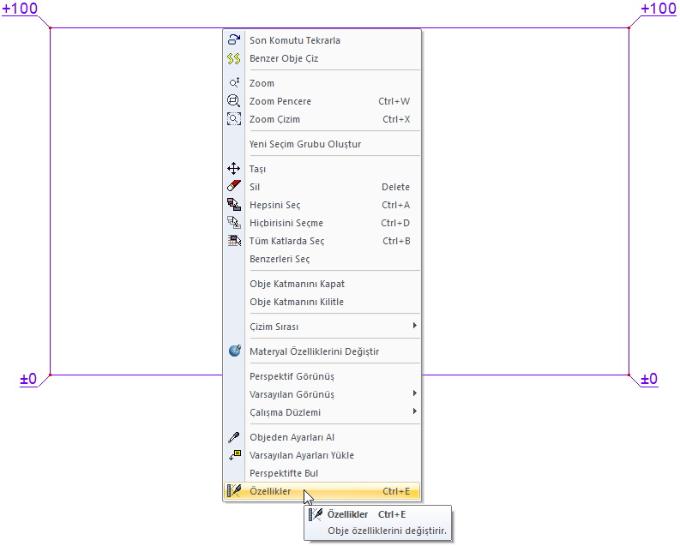Screen dimensions: 680x546
Task: Click the Hepsini Seç icon
Action: (x=234, y=205)
